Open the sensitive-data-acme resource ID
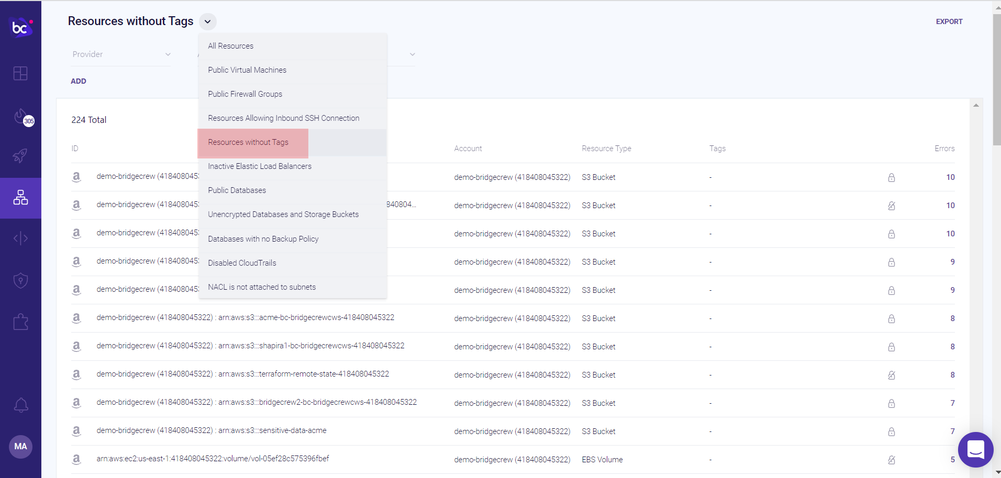The width and height of the screenshot is (1001, 478). pos(212,430)
